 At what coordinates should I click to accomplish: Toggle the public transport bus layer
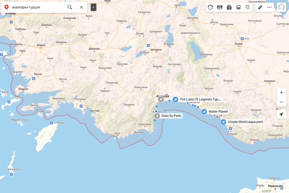pos(238,7)
